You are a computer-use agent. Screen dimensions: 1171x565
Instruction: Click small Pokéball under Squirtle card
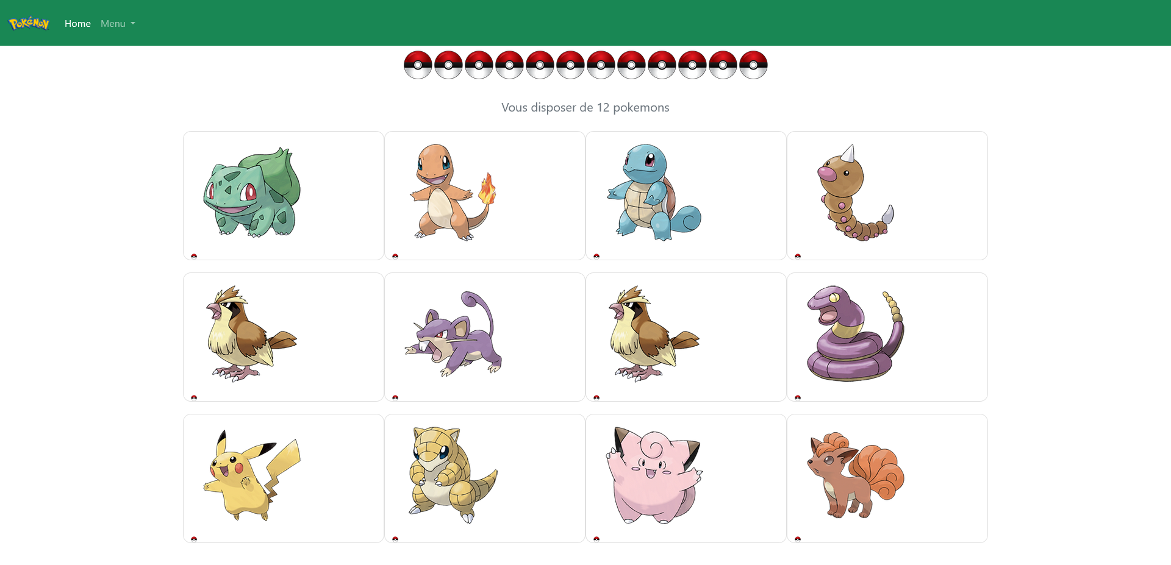(x=596, y=256)
